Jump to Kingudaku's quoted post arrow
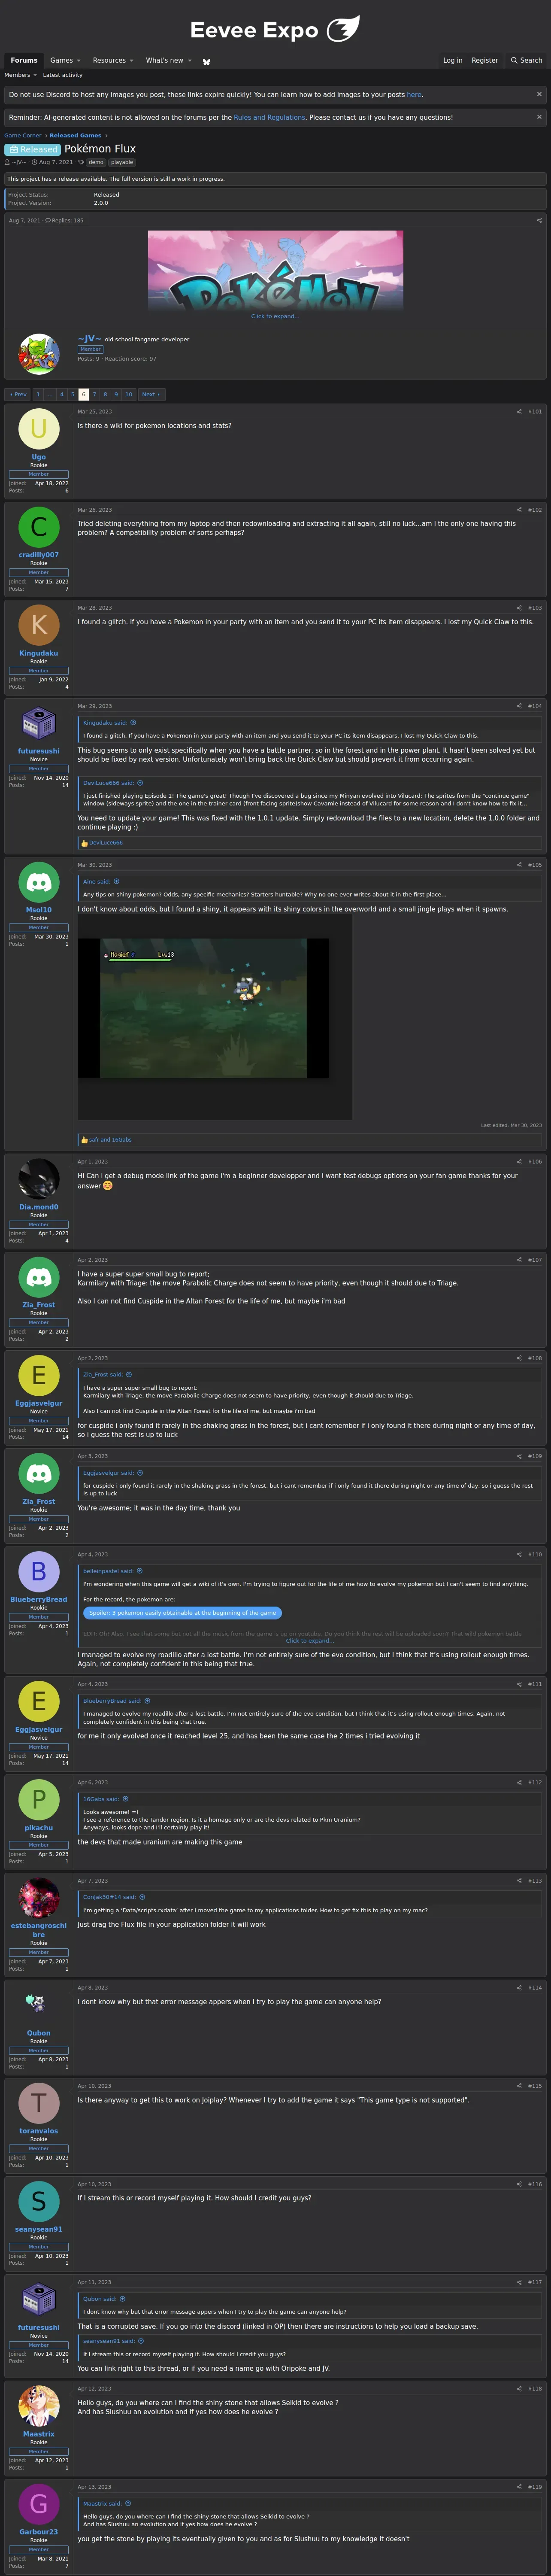The image size is (551, 2576). pos(133,722)
